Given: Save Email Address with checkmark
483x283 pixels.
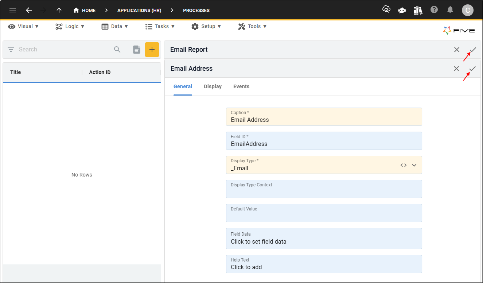Looking at the screenshot, I should click(472, 69).
